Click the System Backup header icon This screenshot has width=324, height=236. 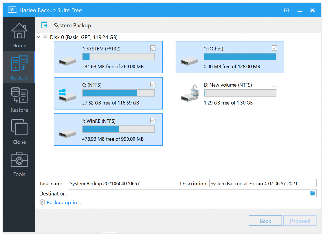point(44,25)
